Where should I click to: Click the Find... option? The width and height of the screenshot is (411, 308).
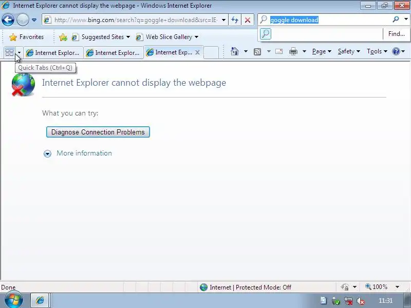(x=396, y=34)
